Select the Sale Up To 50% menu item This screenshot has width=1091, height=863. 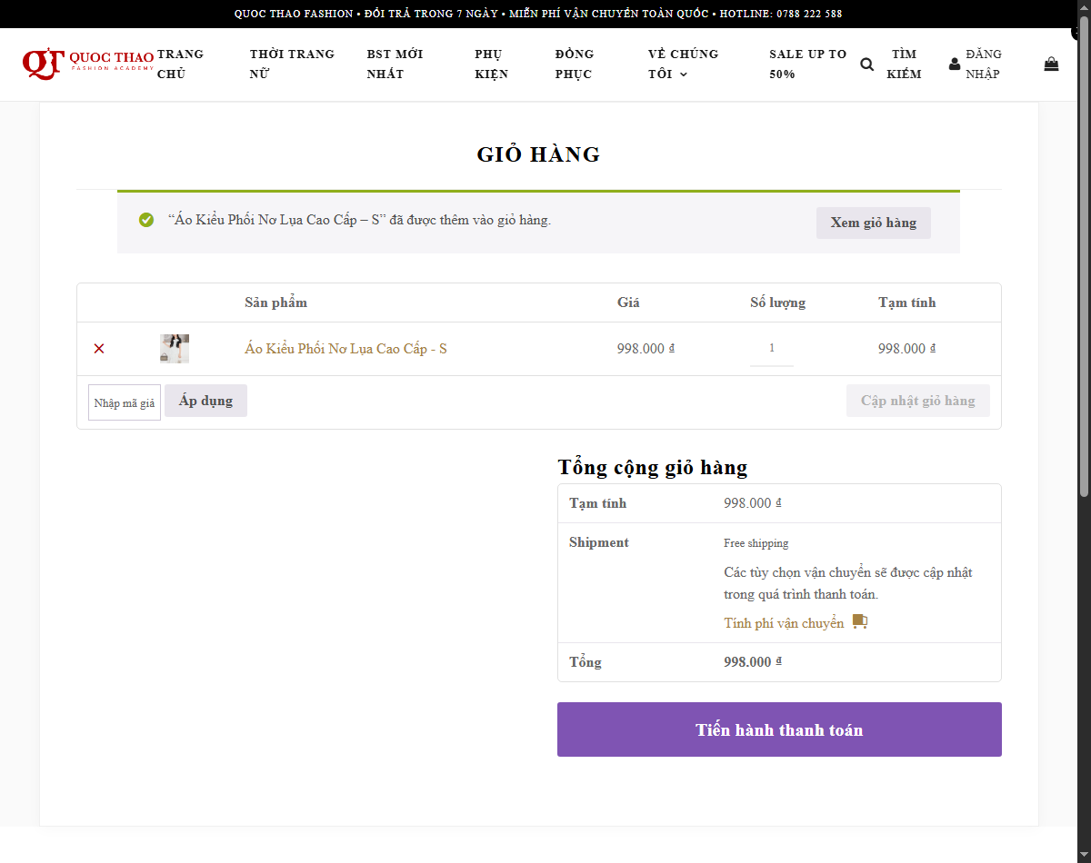click(807, 64)
